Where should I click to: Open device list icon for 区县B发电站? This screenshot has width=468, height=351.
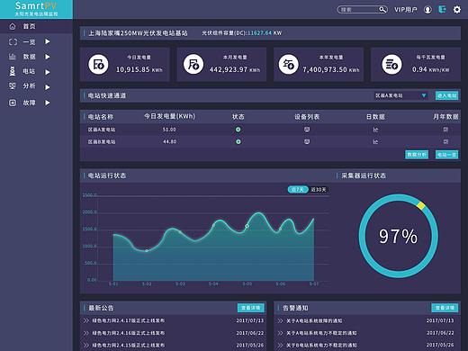pyautogui.click(x=307, y=141)
